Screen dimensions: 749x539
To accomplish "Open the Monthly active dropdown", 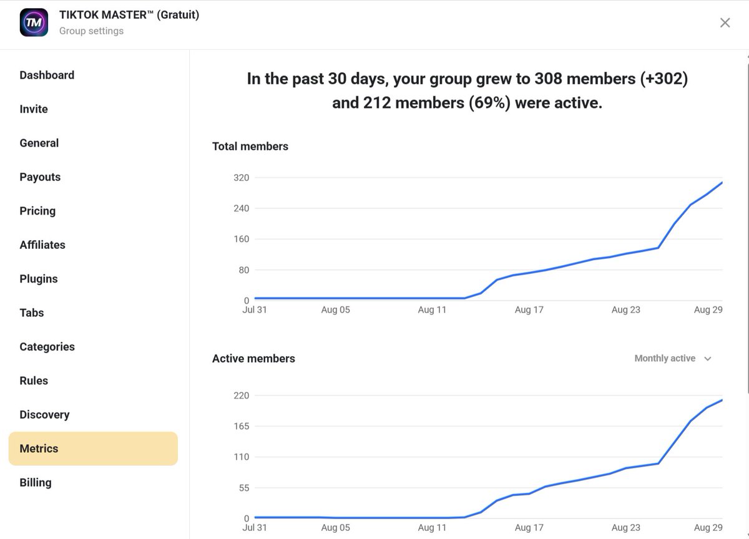I will pyautogui.click(x=673, y=358).
